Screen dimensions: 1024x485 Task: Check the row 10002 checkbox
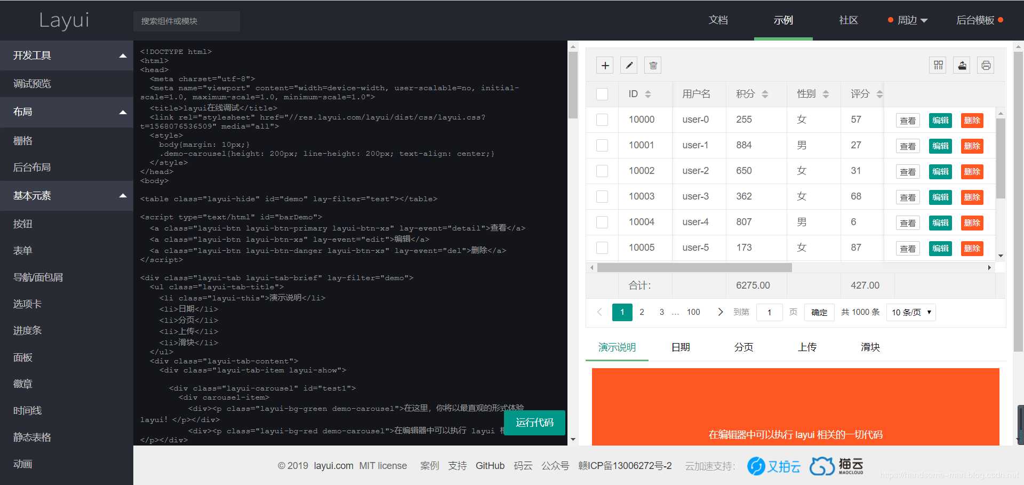pyautogui.click(x=602, y=171)
